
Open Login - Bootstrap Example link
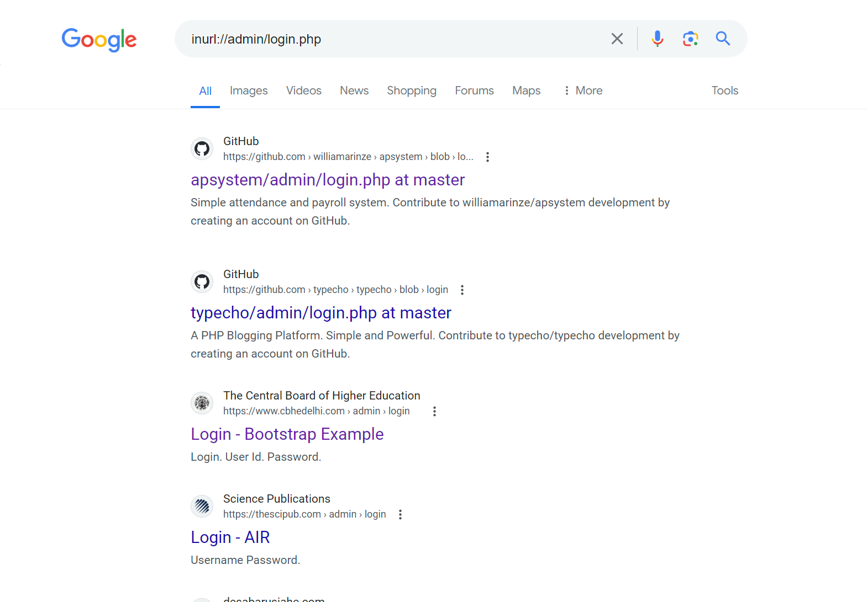coord(287,434)
